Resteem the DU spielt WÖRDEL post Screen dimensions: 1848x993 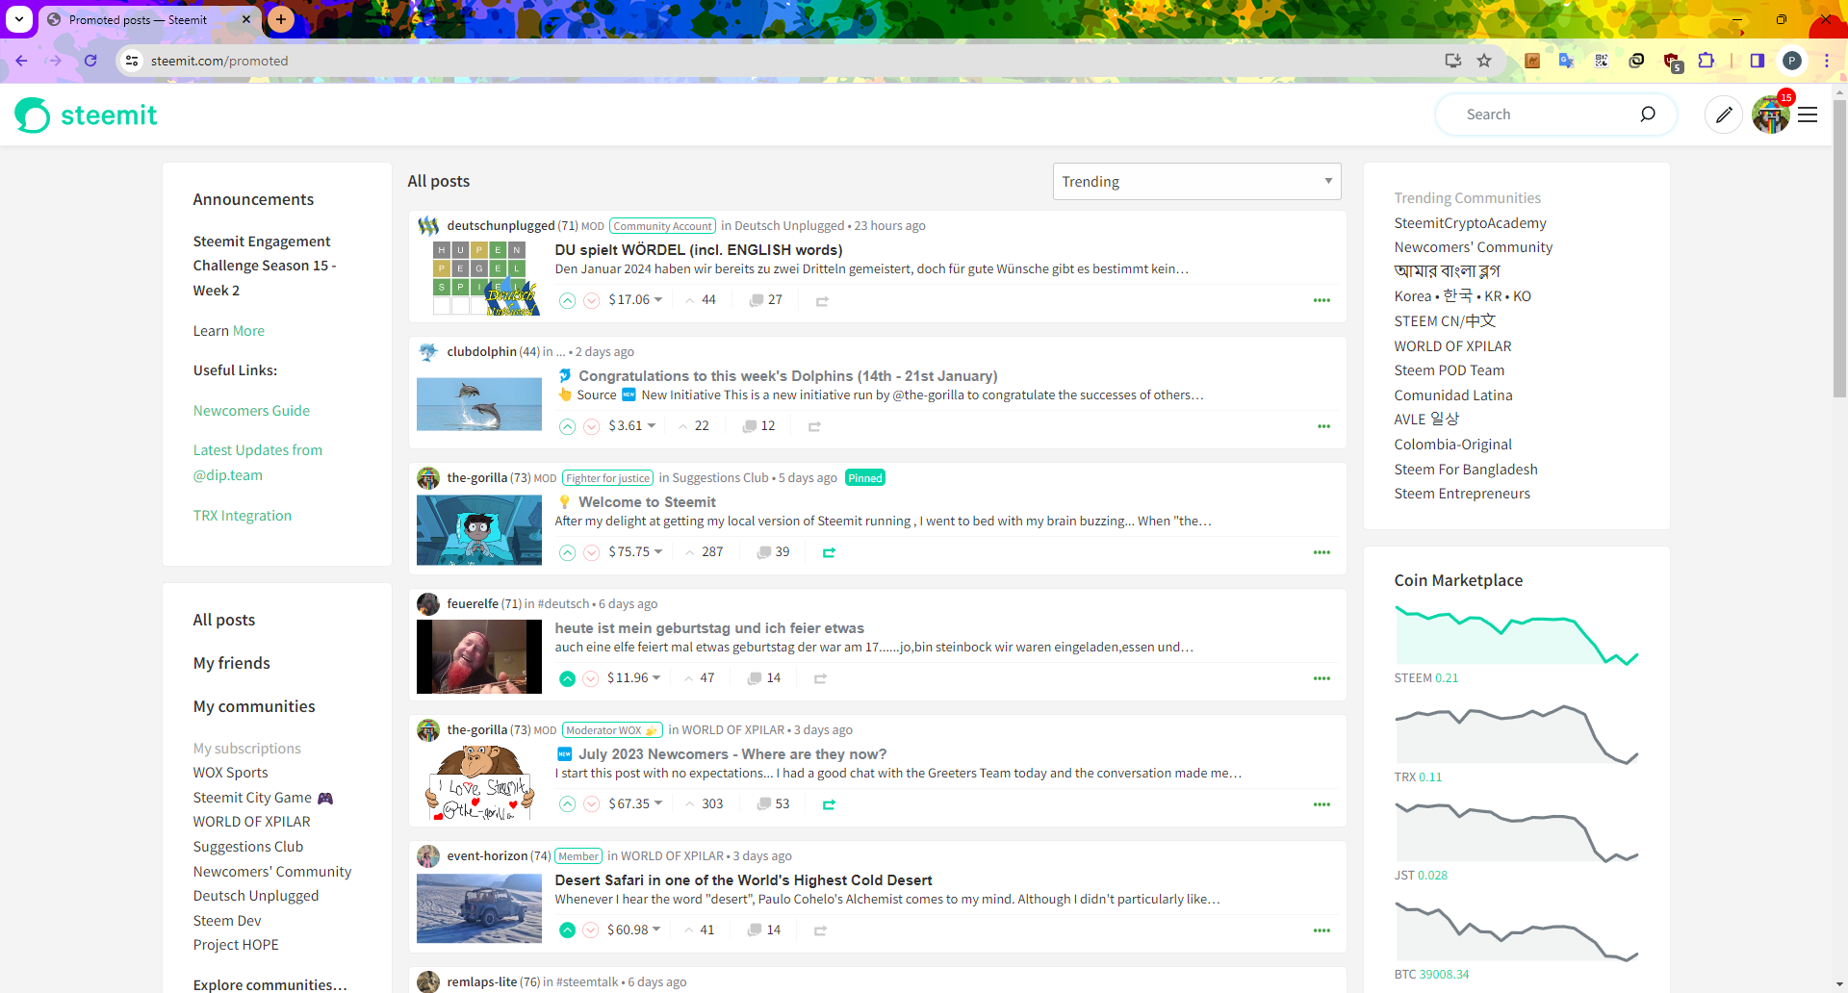pos(822,301)
